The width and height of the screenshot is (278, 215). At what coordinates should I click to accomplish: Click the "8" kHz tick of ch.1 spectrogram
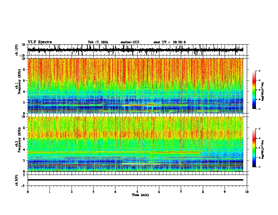pos(25,70)
